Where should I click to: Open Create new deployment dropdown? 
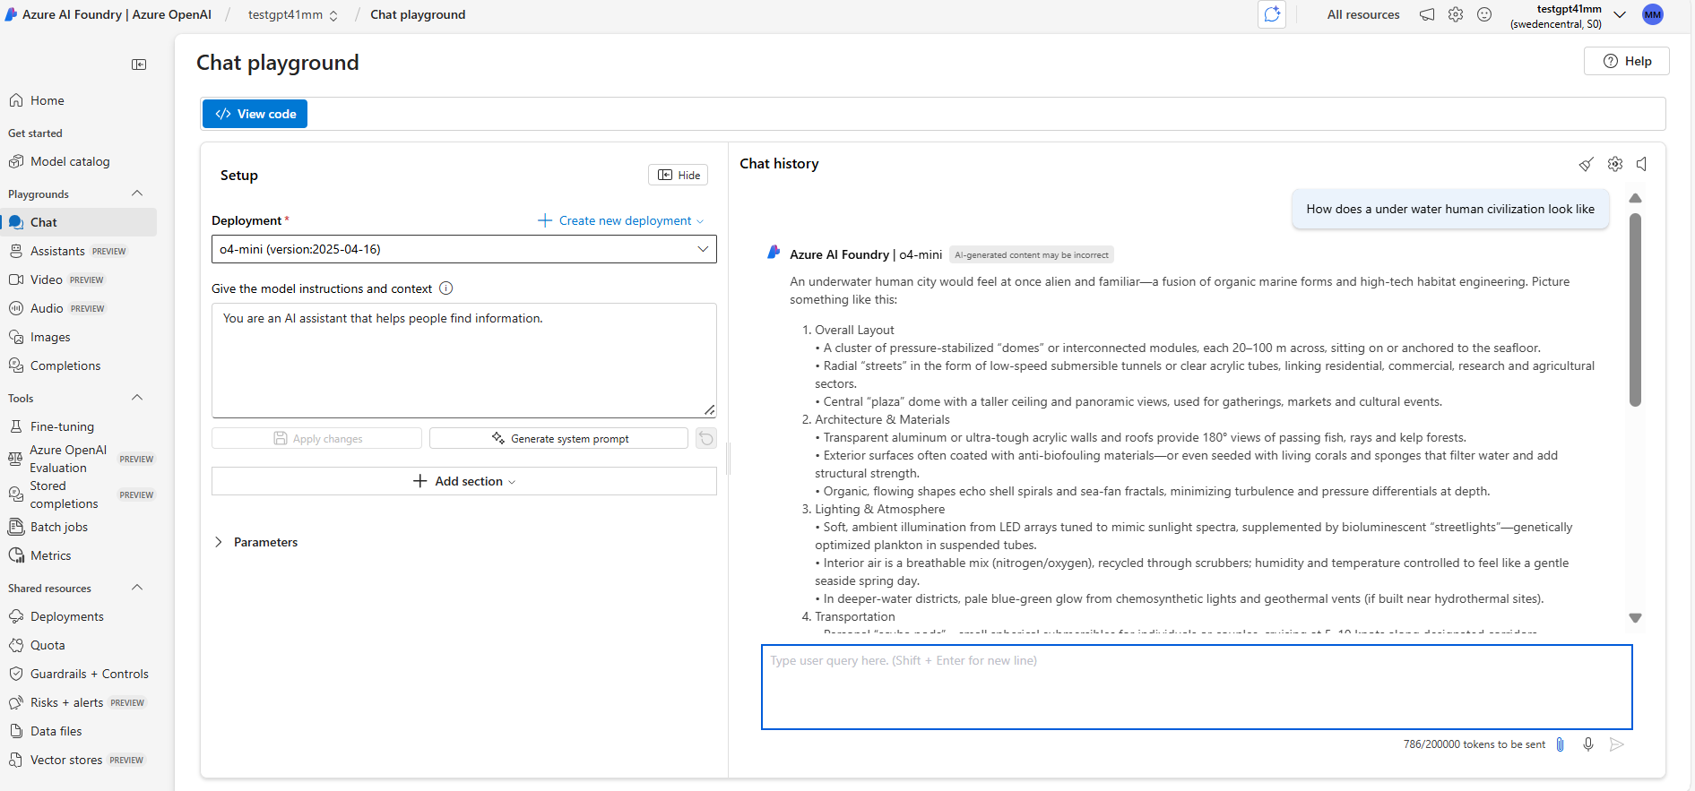coord(621,220)
